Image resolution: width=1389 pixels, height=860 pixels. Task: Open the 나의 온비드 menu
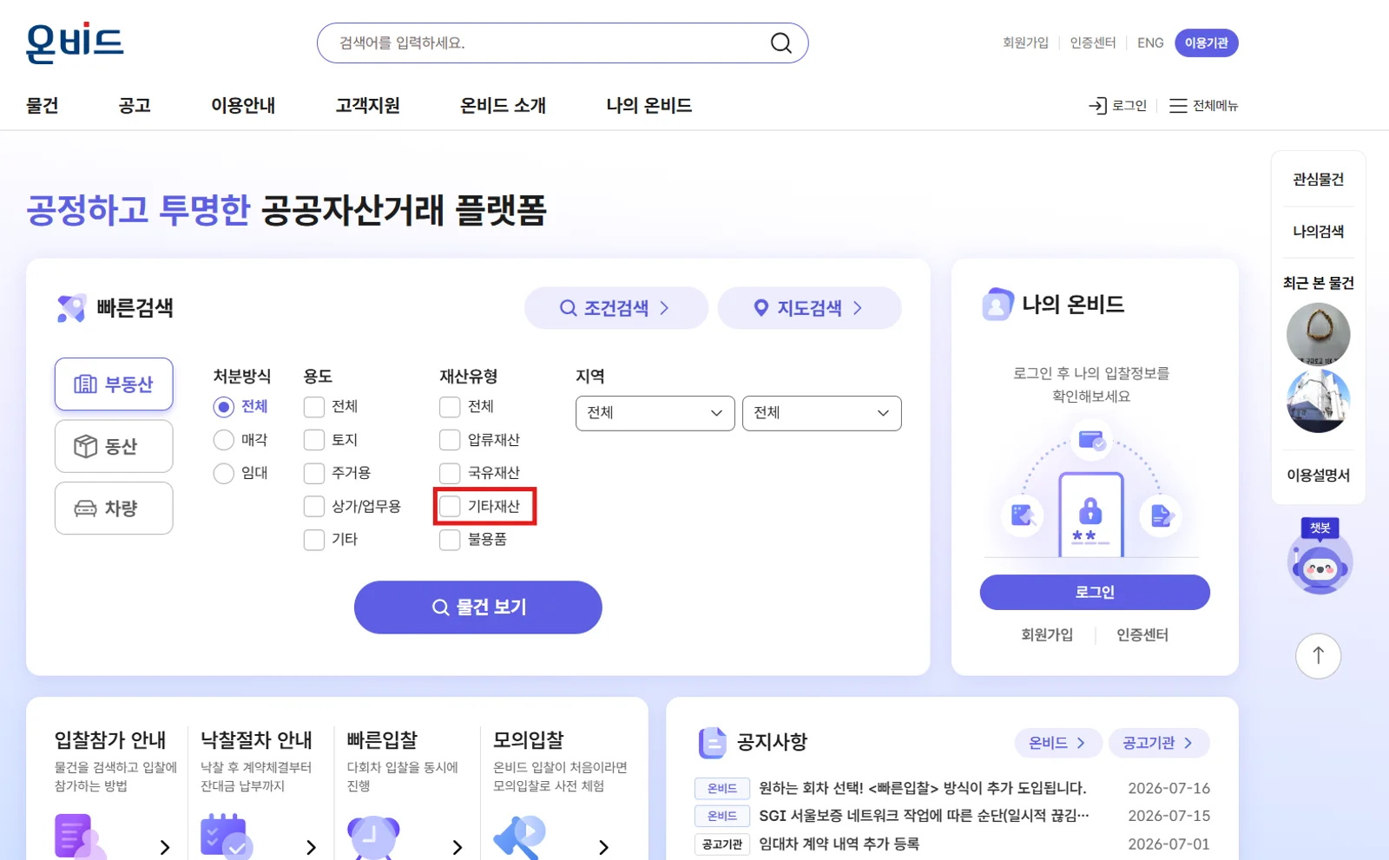(648, 105)
